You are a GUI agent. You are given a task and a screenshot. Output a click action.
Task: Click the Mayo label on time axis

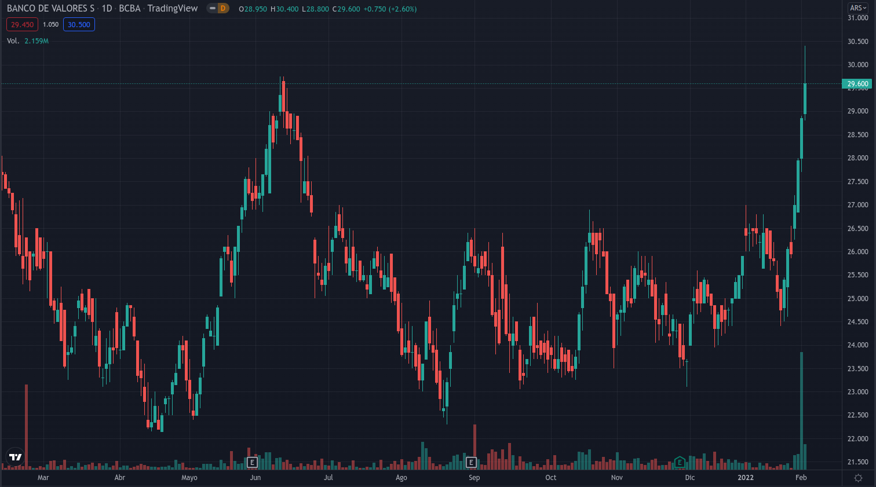click(189, 478)
